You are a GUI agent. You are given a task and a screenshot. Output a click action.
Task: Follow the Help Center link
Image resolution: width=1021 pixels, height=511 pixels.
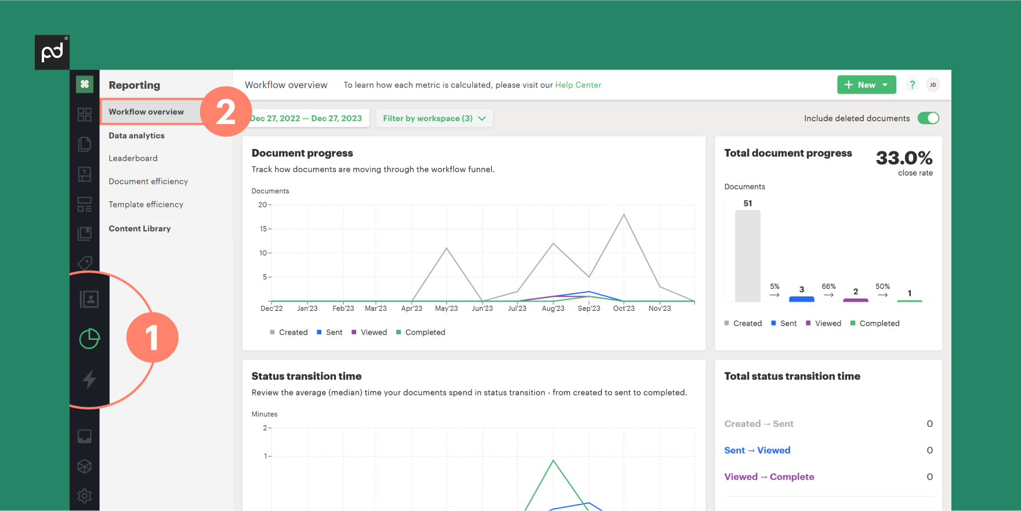pyautogui.click(x=578, y=85)
